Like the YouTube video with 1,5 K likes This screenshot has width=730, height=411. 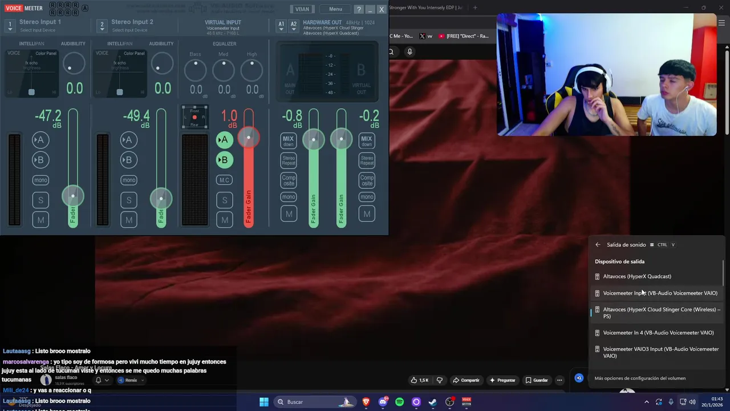point(420,380)
